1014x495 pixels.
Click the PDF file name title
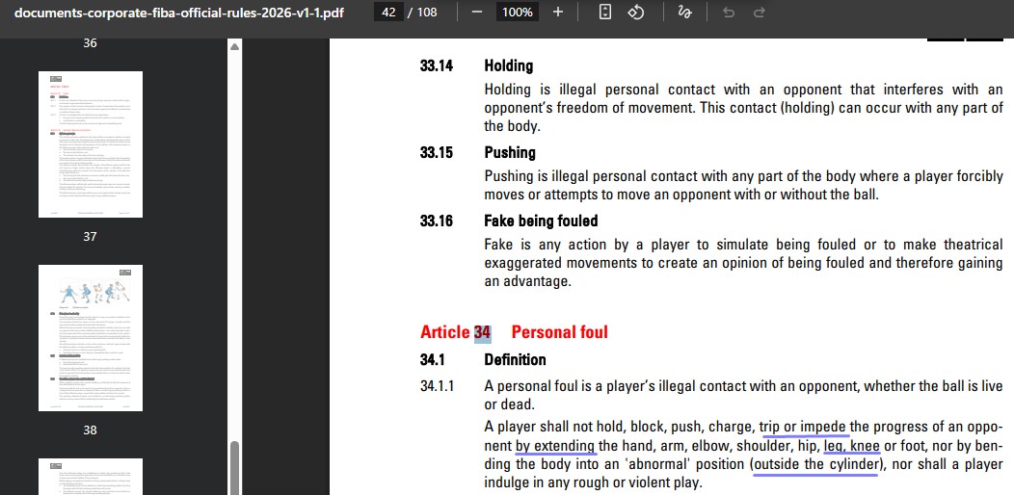pyautogui.click(x=179, y=13)
